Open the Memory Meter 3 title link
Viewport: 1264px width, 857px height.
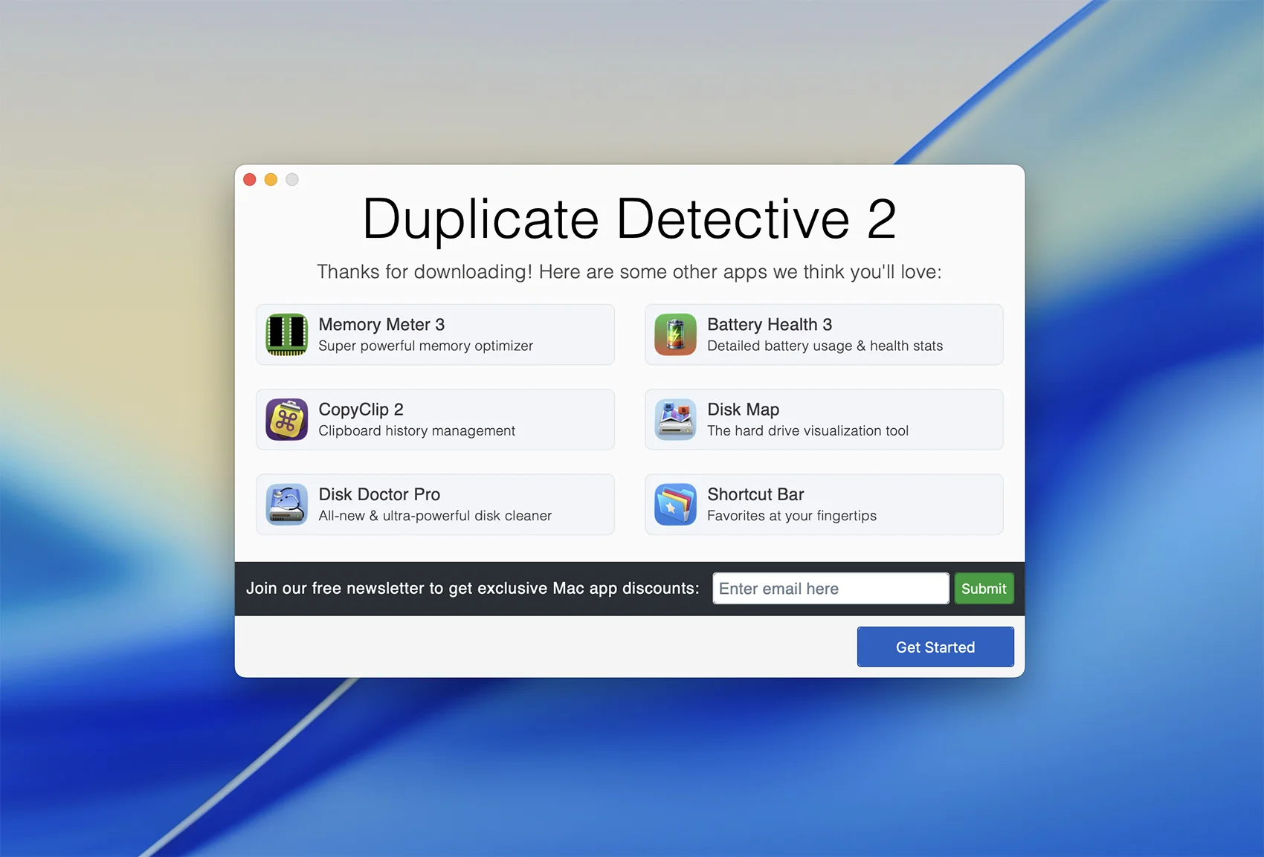click(x=381, y=325)
